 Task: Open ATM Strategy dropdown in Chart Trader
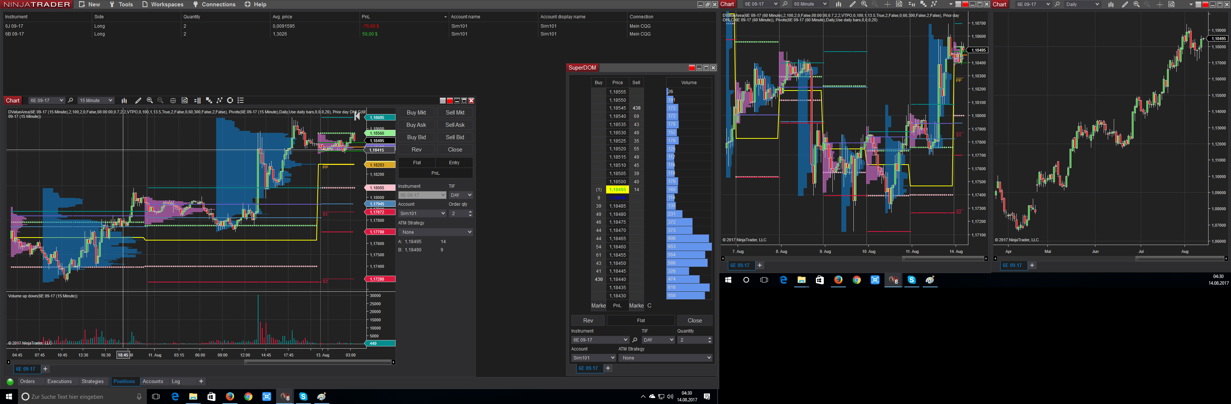pyautogui.click(x=435, y=232)
